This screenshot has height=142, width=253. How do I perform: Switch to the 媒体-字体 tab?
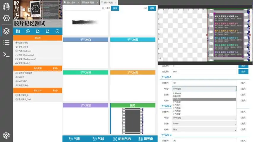click(x=71, y=2)
